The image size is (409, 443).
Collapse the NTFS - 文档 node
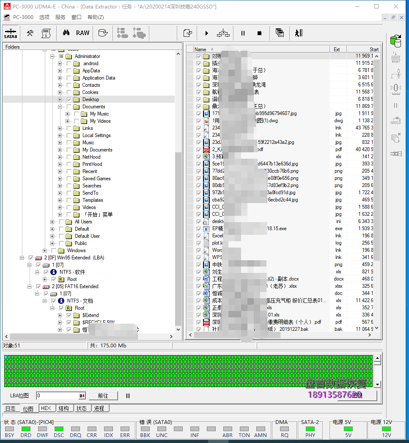click(45, 301)
